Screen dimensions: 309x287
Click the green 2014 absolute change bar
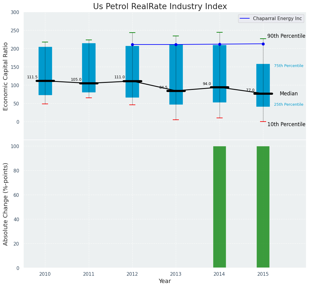coord(220,207)
